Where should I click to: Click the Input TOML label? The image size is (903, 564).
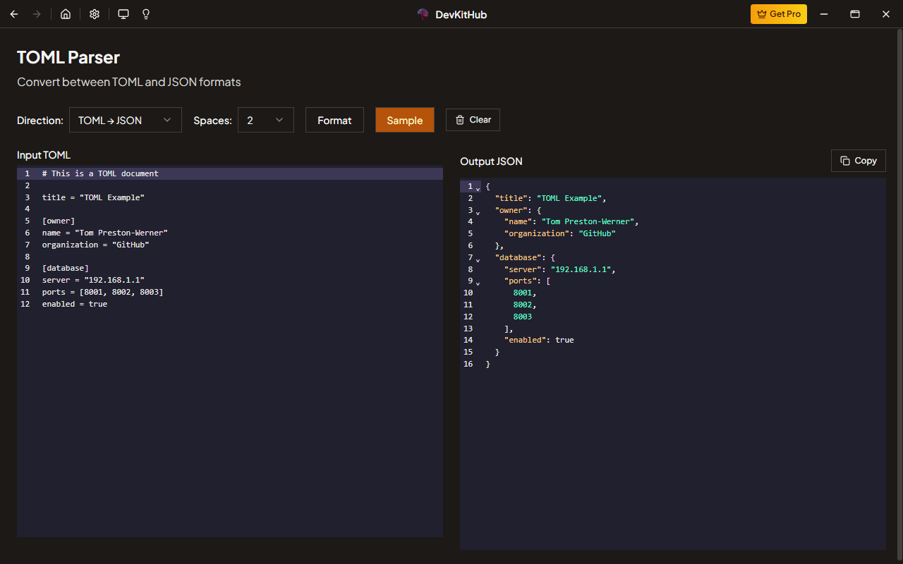coord(44,155)
